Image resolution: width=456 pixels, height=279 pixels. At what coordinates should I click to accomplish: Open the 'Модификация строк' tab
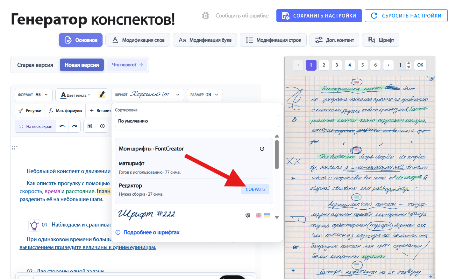coord(273,40)
